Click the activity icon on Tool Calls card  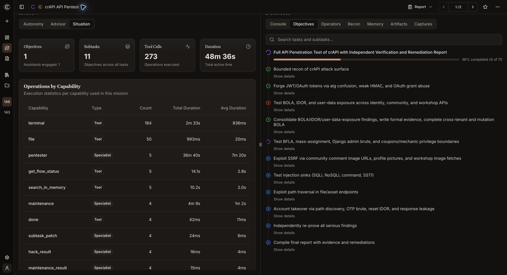[x=188, y=47]
